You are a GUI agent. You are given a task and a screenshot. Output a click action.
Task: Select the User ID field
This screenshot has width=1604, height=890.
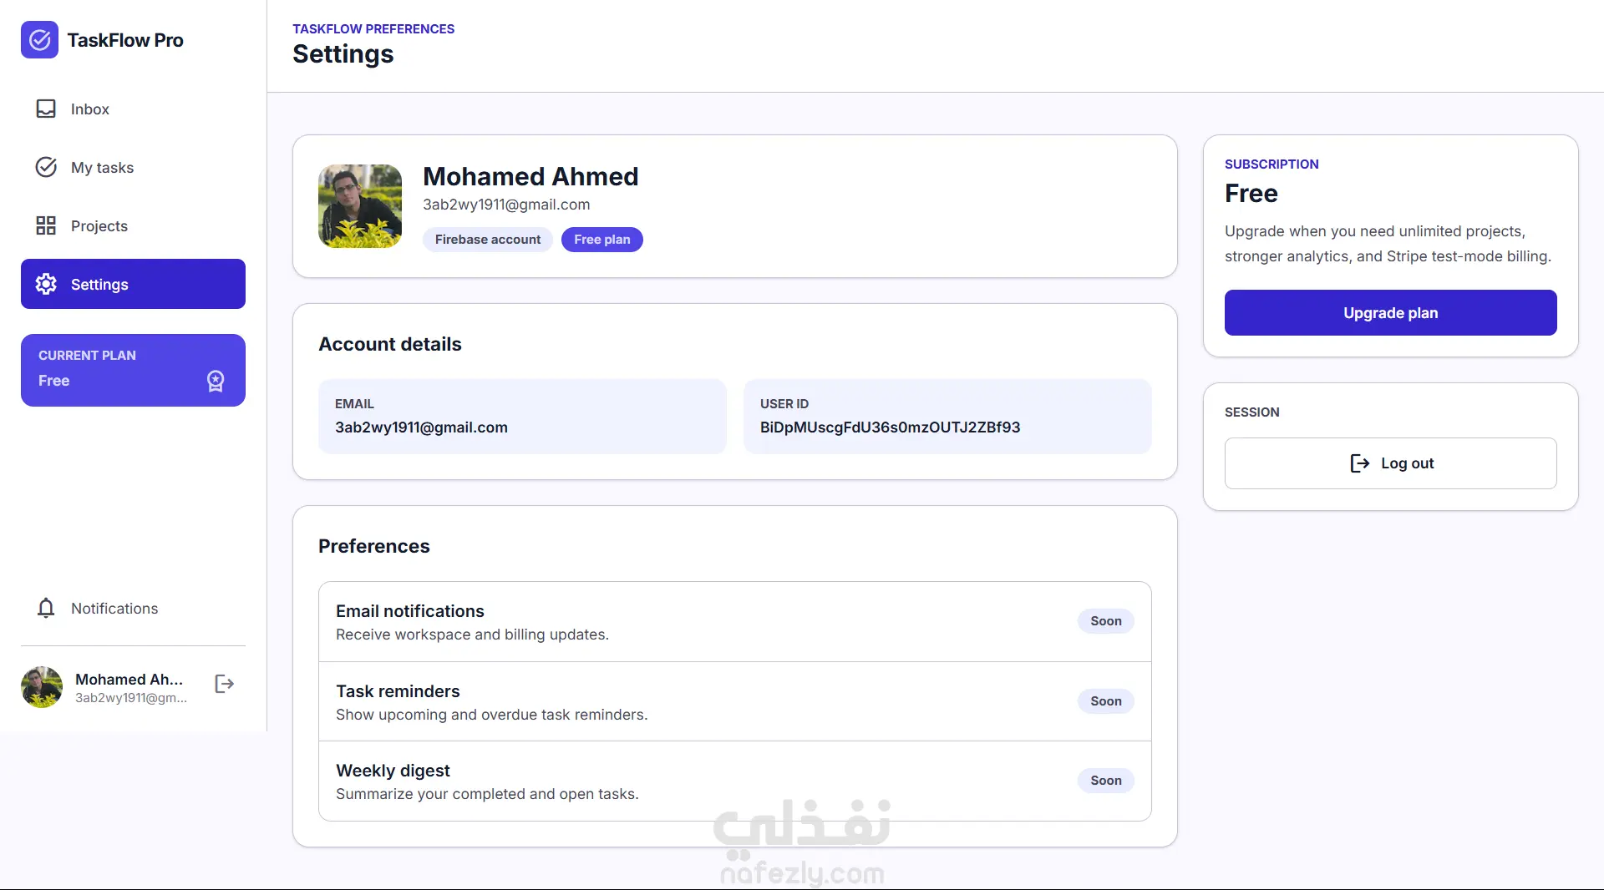point(947,417)
